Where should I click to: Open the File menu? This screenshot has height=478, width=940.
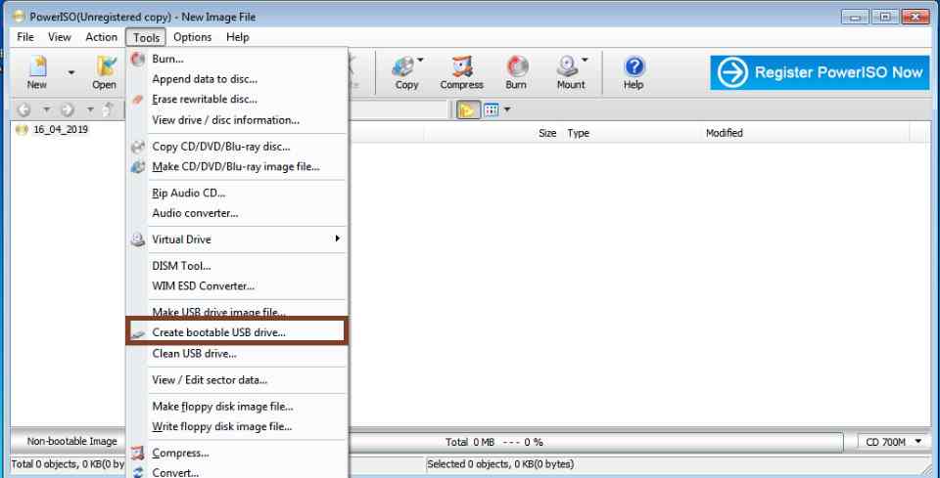click(25, 37)
